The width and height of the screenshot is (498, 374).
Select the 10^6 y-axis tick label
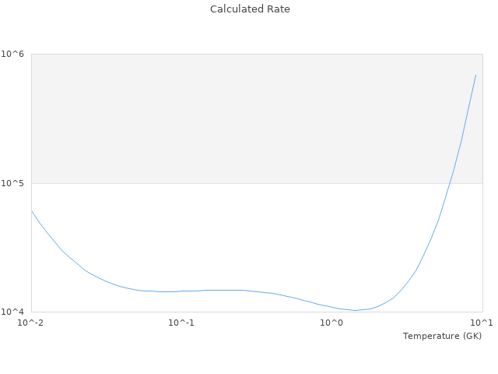(15, 54)
